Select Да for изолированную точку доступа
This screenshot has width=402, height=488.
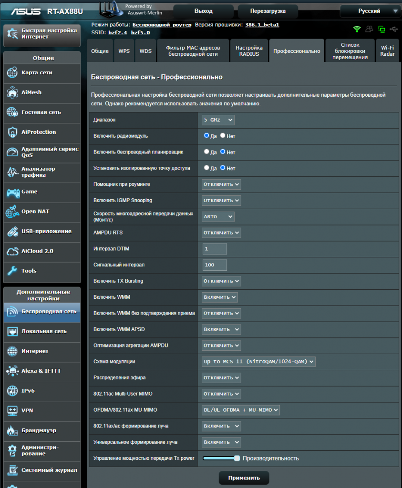pyautogui.click(x=206, y=168)
